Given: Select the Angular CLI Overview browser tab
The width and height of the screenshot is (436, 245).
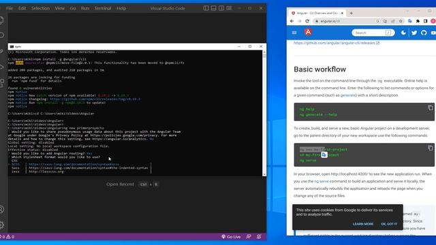Looking at the screenshot, I should coord(317,13).
